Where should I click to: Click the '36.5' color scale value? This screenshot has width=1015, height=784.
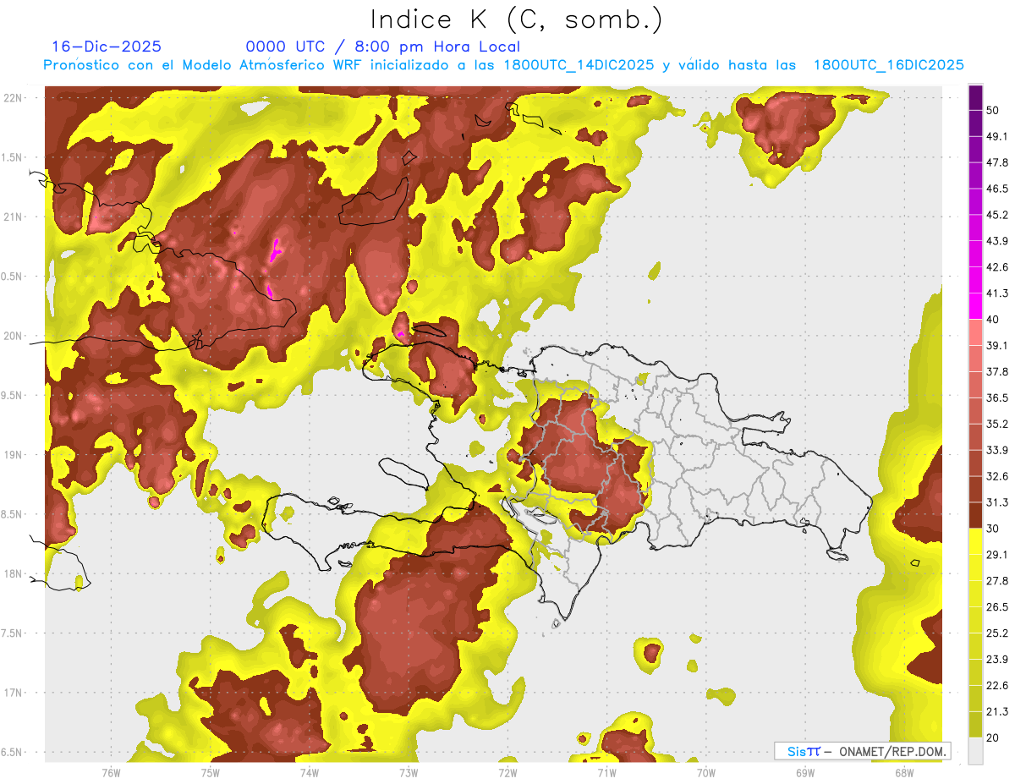point(997,397)
